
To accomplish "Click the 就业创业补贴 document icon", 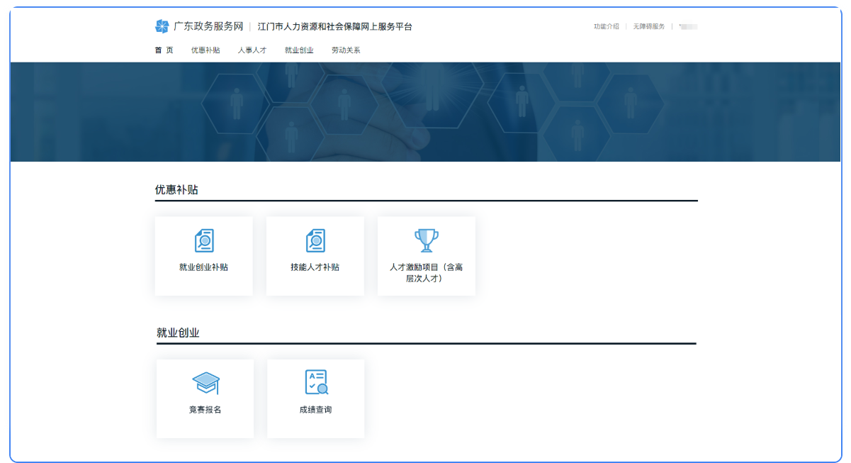I will point(204,241).
